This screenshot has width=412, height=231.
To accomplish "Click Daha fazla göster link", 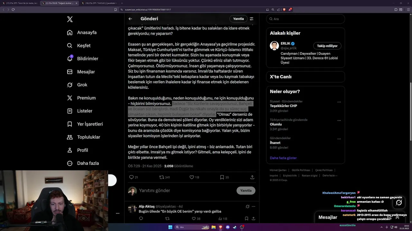I will tap(283, 158).
